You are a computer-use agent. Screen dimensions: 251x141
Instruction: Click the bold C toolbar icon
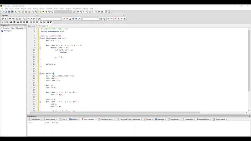tap(51, 22)
